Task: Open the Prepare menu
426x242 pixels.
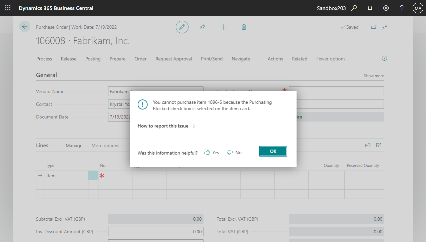Action: point(117,59)
